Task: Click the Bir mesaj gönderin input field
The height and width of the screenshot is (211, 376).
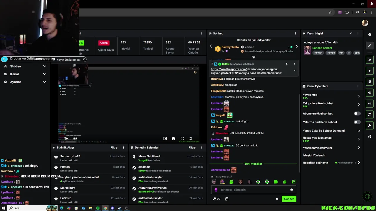Action: click(254, 190)
